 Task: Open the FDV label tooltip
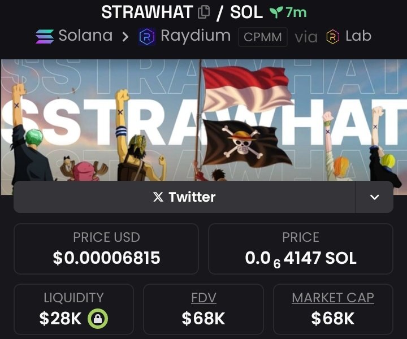pyautogui.click(x=203, y=298)
